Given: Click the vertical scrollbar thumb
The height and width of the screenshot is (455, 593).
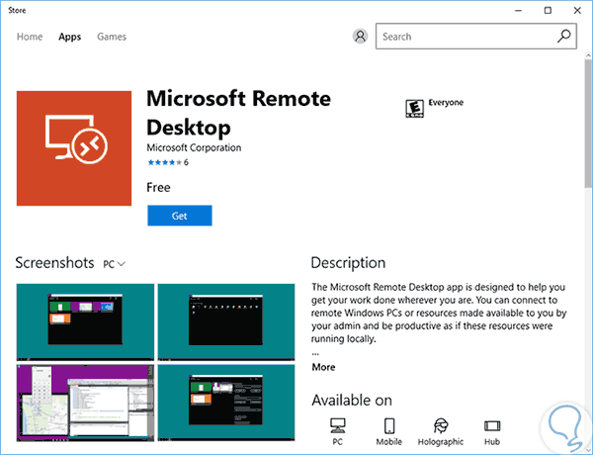Looking at the screenshot, I should 588,123.
